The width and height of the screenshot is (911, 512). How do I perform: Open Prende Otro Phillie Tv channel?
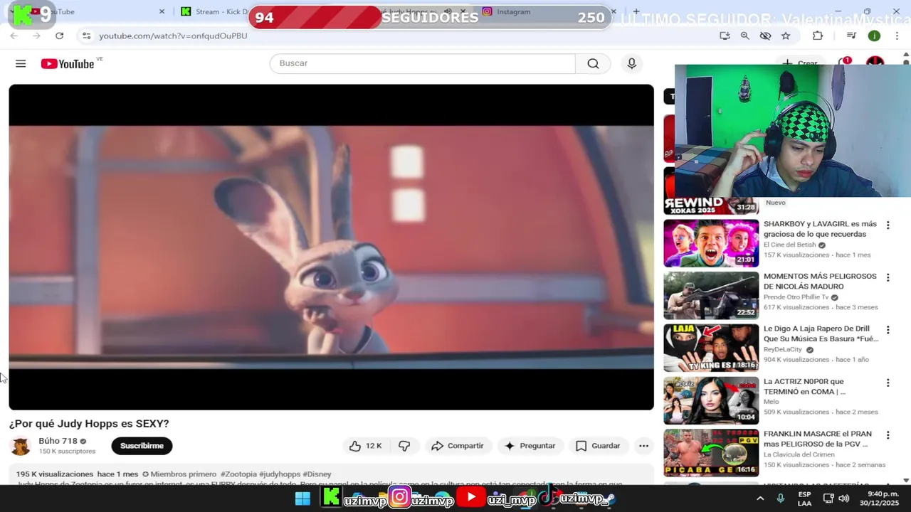(796, 297)
